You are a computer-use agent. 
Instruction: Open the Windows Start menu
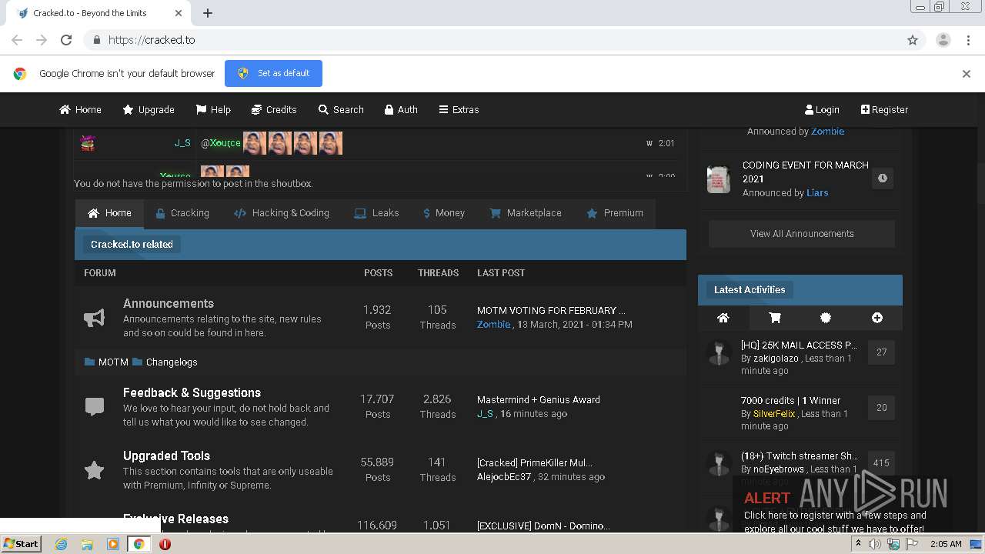tap(22, 544)
